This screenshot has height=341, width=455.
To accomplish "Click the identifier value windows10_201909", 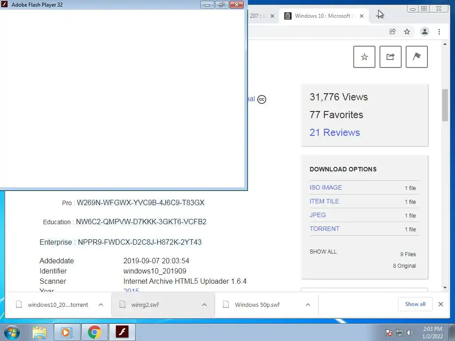I will [x=155, y=271].
